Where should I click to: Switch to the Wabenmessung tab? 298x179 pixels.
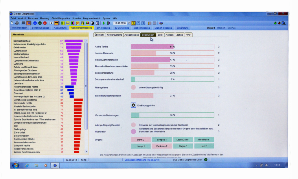[x=142, y=28]
